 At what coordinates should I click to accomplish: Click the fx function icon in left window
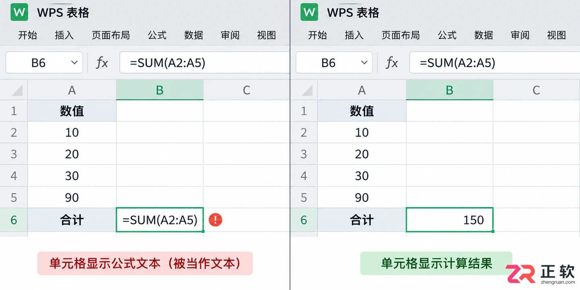pos(102,63)
